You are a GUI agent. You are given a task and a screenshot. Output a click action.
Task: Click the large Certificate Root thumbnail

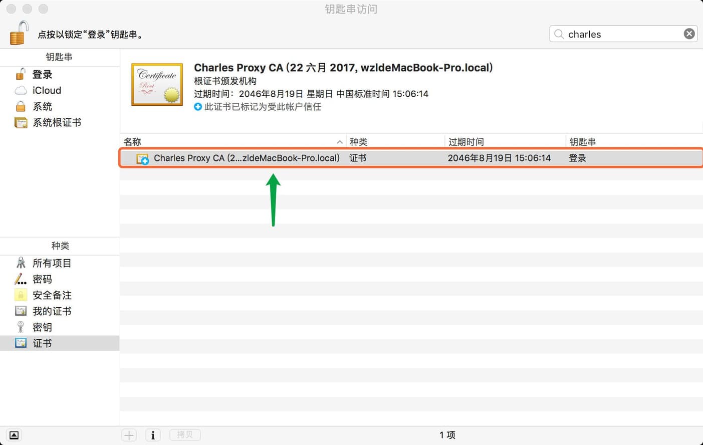(157, 84)
